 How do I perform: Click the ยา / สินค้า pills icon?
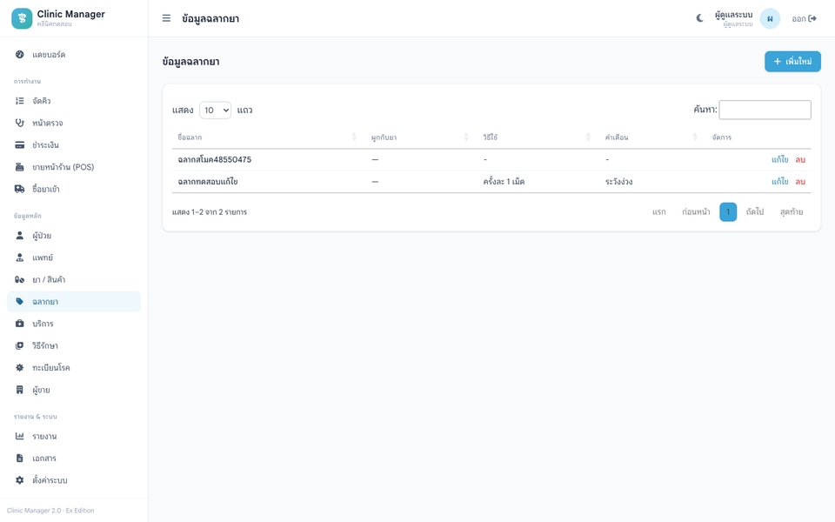click(20, 279)
